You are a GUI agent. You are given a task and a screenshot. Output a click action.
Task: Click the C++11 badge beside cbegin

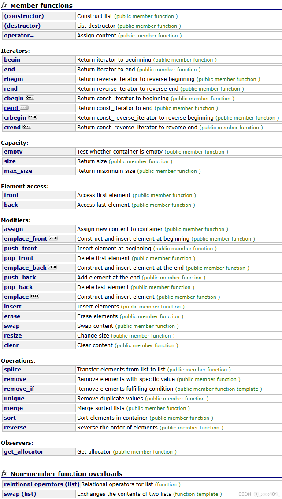(x=30, y=98)
